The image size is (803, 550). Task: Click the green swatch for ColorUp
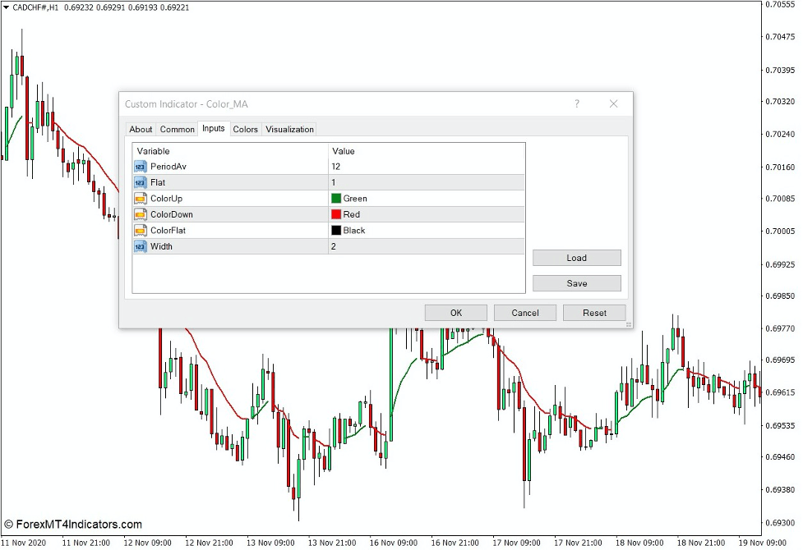(337, 198)
